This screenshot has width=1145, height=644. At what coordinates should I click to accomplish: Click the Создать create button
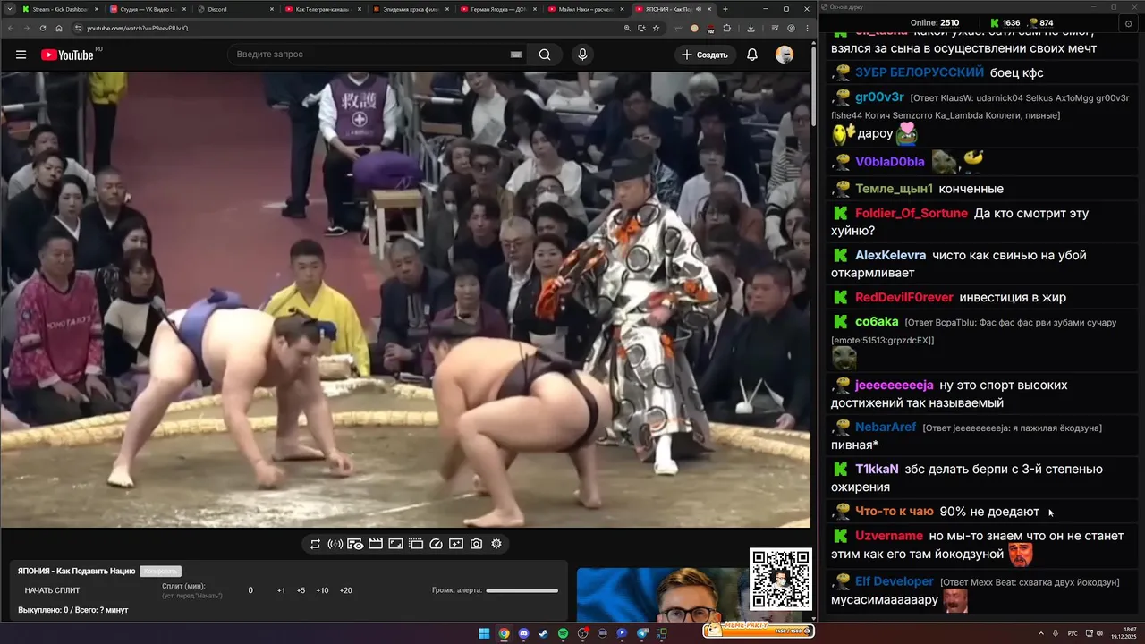tap(705, 55)
